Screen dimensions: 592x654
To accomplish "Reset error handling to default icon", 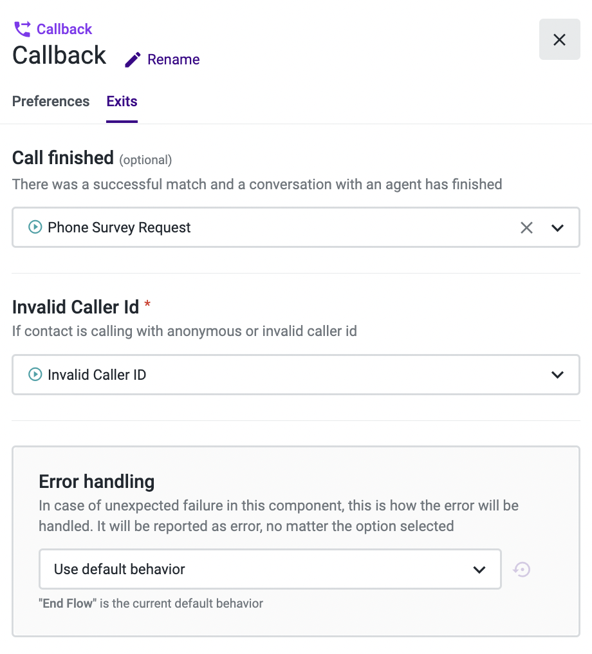I will click(522, 569).
